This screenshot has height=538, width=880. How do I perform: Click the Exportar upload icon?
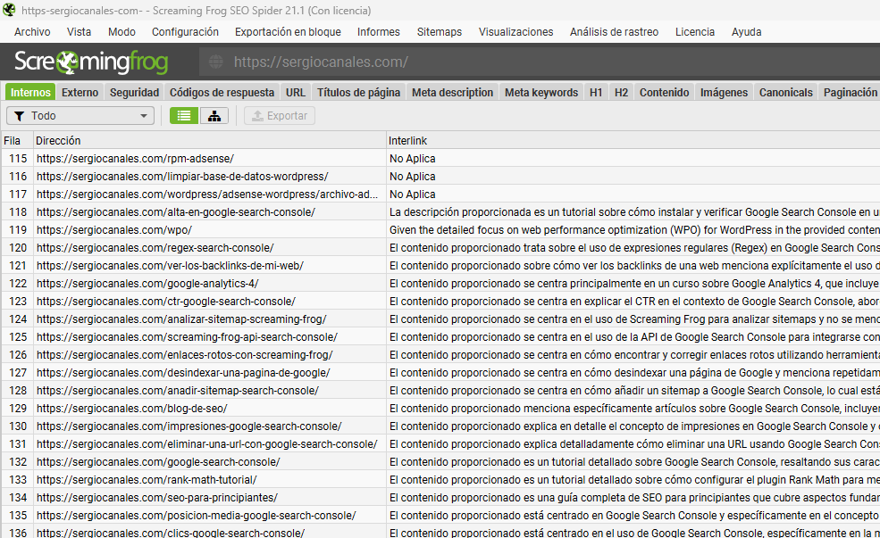pyautogui.click(x=257, y=116)
